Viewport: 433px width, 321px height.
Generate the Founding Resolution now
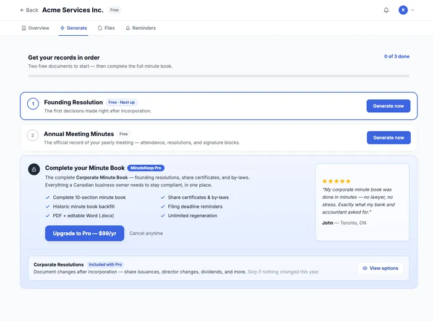(x=388, y=106)
